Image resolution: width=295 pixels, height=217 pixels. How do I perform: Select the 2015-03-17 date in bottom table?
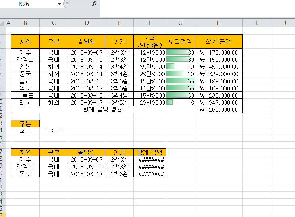tap(87, 174)
